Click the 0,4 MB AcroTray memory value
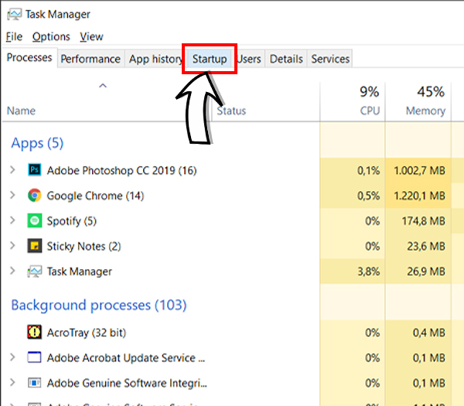The height and width of the screenshot is (406, 464). pos(428,333)
